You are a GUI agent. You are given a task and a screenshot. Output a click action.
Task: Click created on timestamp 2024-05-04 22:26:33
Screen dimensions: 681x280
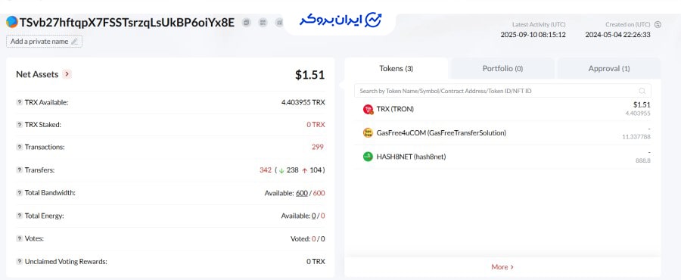pyautogui.click(x=617, y=35)
